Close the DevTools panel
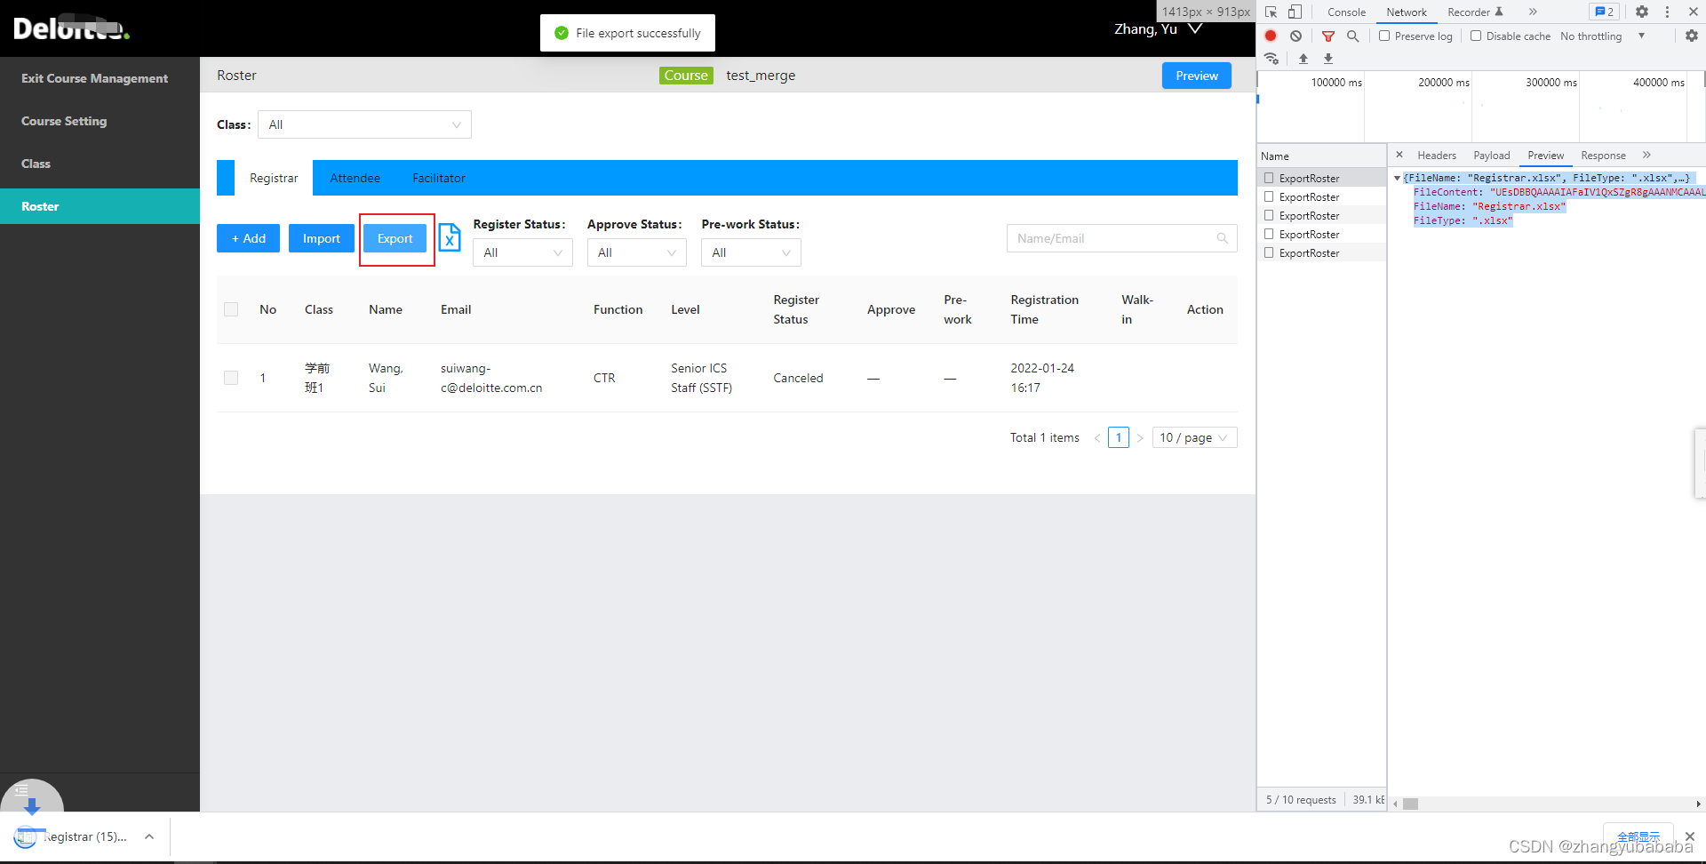The image size is (1706, 864). pyautogui.click(x=1693, y=12)
